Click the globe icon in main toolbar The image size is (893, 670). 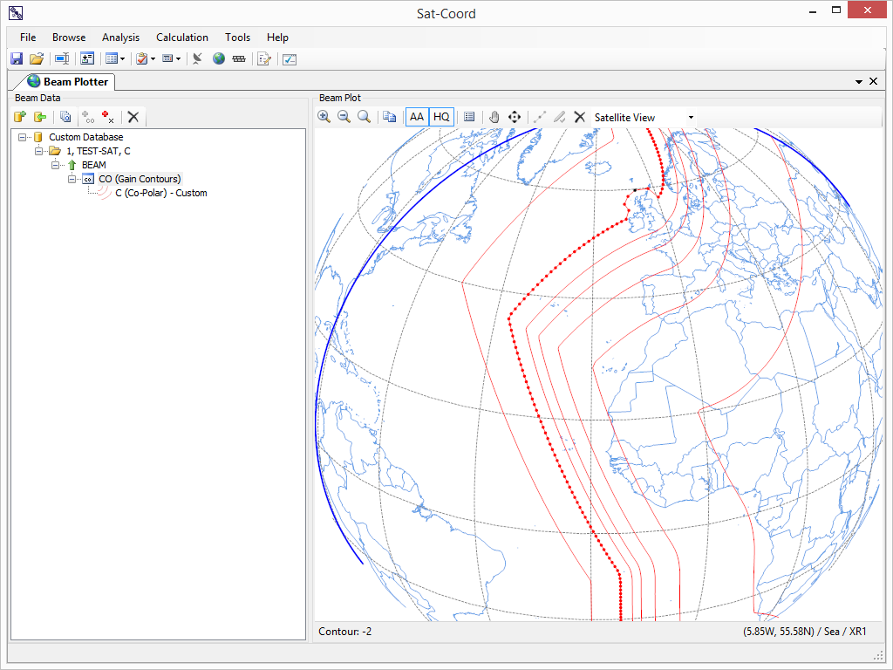[219, 58]
